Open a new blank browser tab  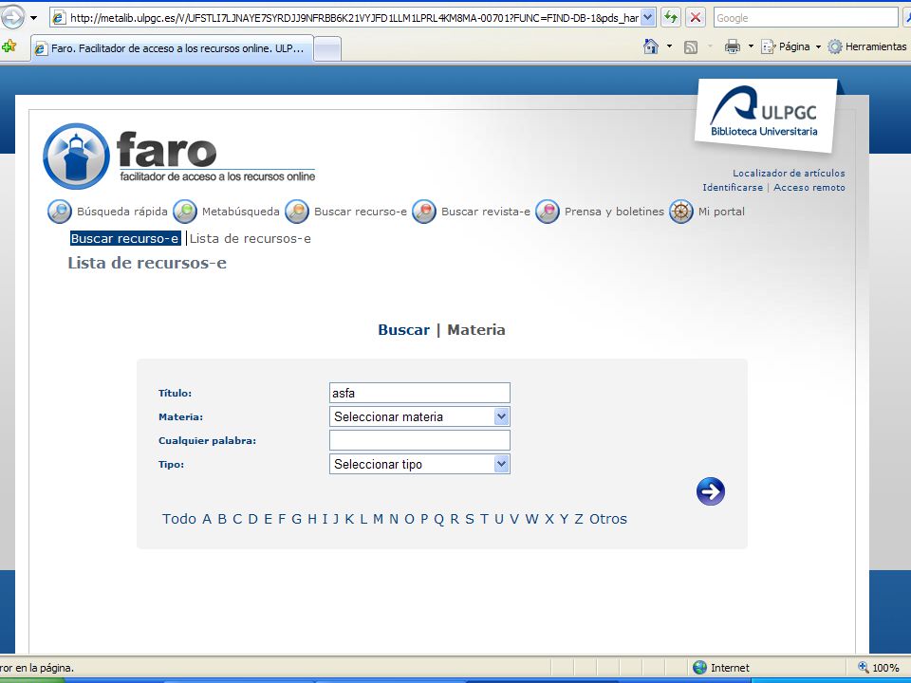click(327, 48)
